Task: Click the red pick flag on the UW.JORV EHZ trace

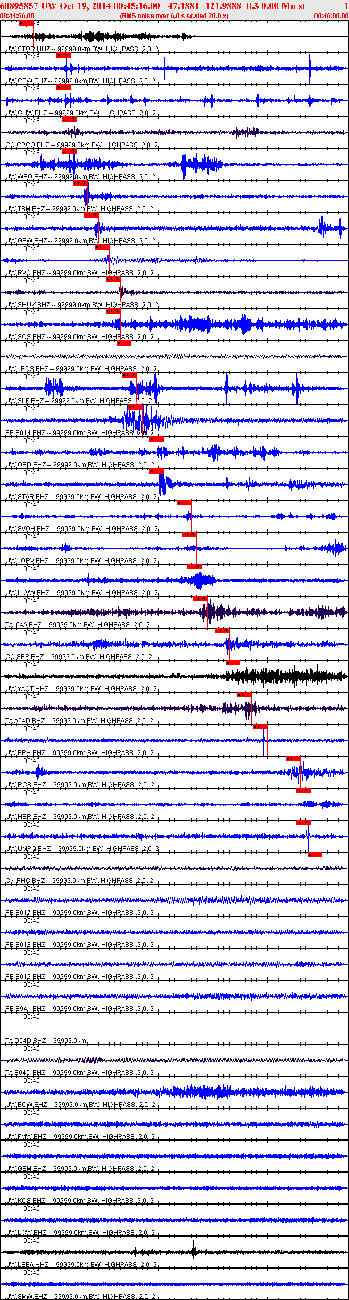Action: pyautogui.click(x=189, y=535)
